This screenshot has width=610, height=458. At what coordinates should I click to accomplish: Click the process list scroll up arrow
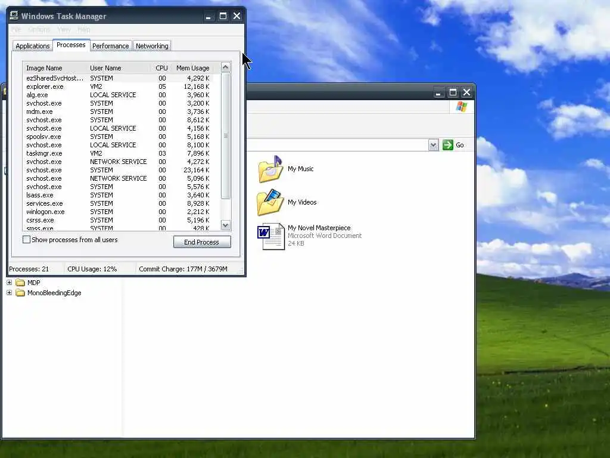pyautogui.click(x=225, y=67)
